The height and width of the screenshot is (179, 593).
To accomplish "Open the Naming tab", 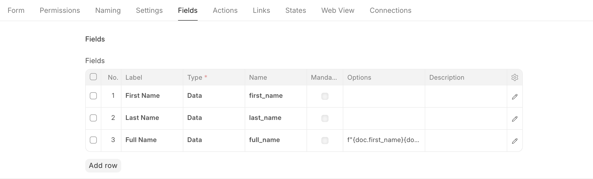I will click(108, 10).
